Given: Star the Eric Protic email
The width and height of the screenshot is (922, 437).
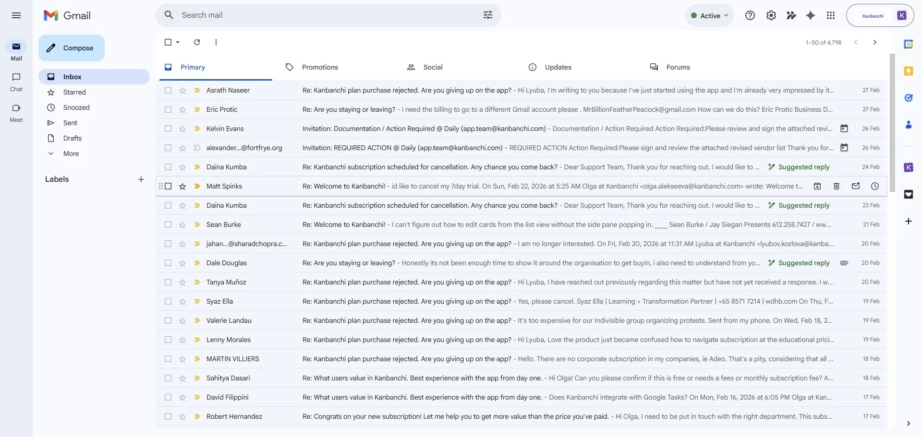Looking at the screenshot, I should [183, 109].
